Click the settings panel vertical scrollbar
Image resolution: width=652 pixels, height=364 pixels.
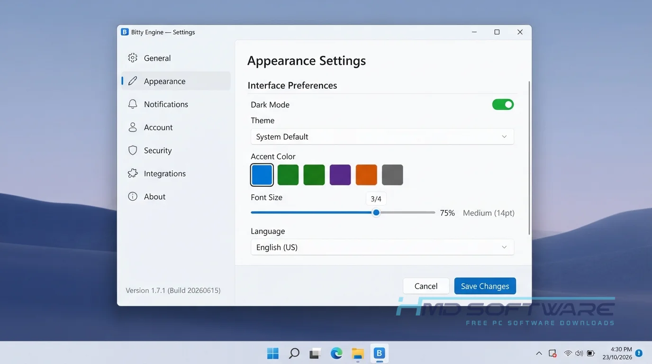[529, 158]
